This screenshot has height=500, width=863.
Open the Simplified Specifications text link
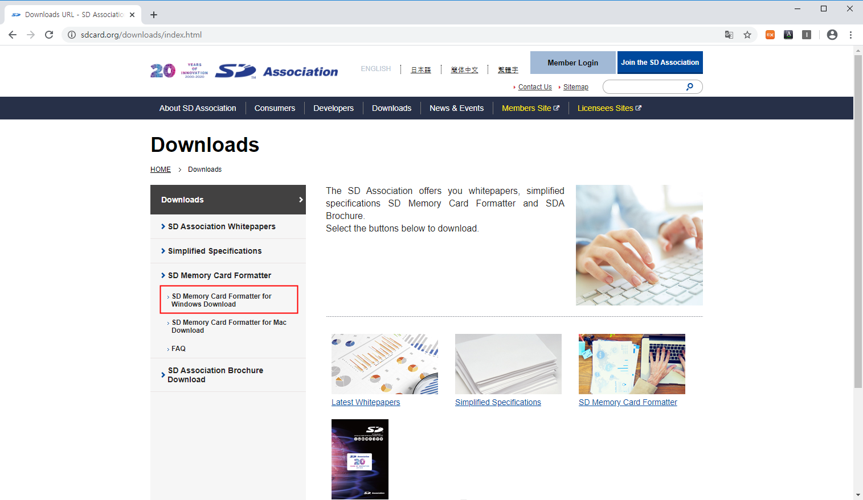498,402
